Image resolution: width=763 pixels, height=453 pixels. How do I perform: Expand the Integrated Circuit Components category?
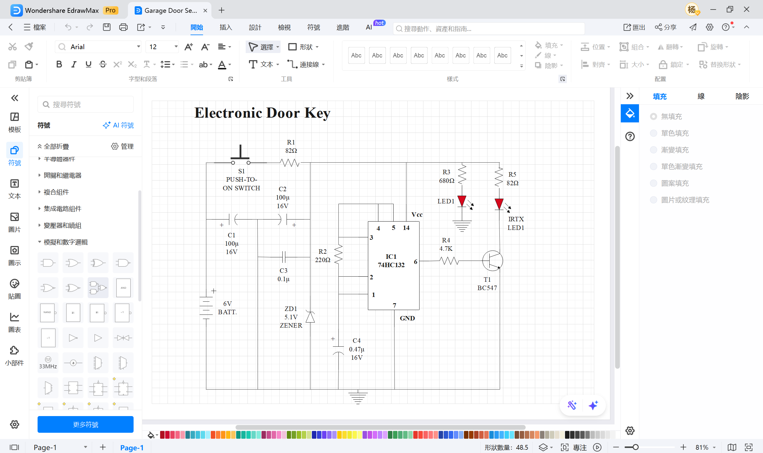pos(62,209)
